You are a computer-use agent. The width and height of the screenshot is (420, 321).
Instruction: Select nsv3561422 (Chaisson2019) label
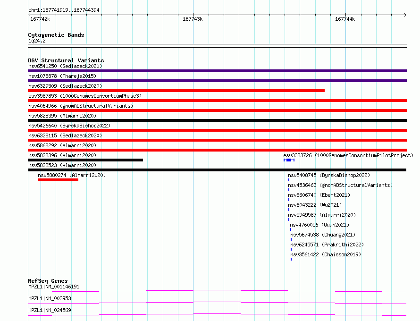(x=326, y=254)
